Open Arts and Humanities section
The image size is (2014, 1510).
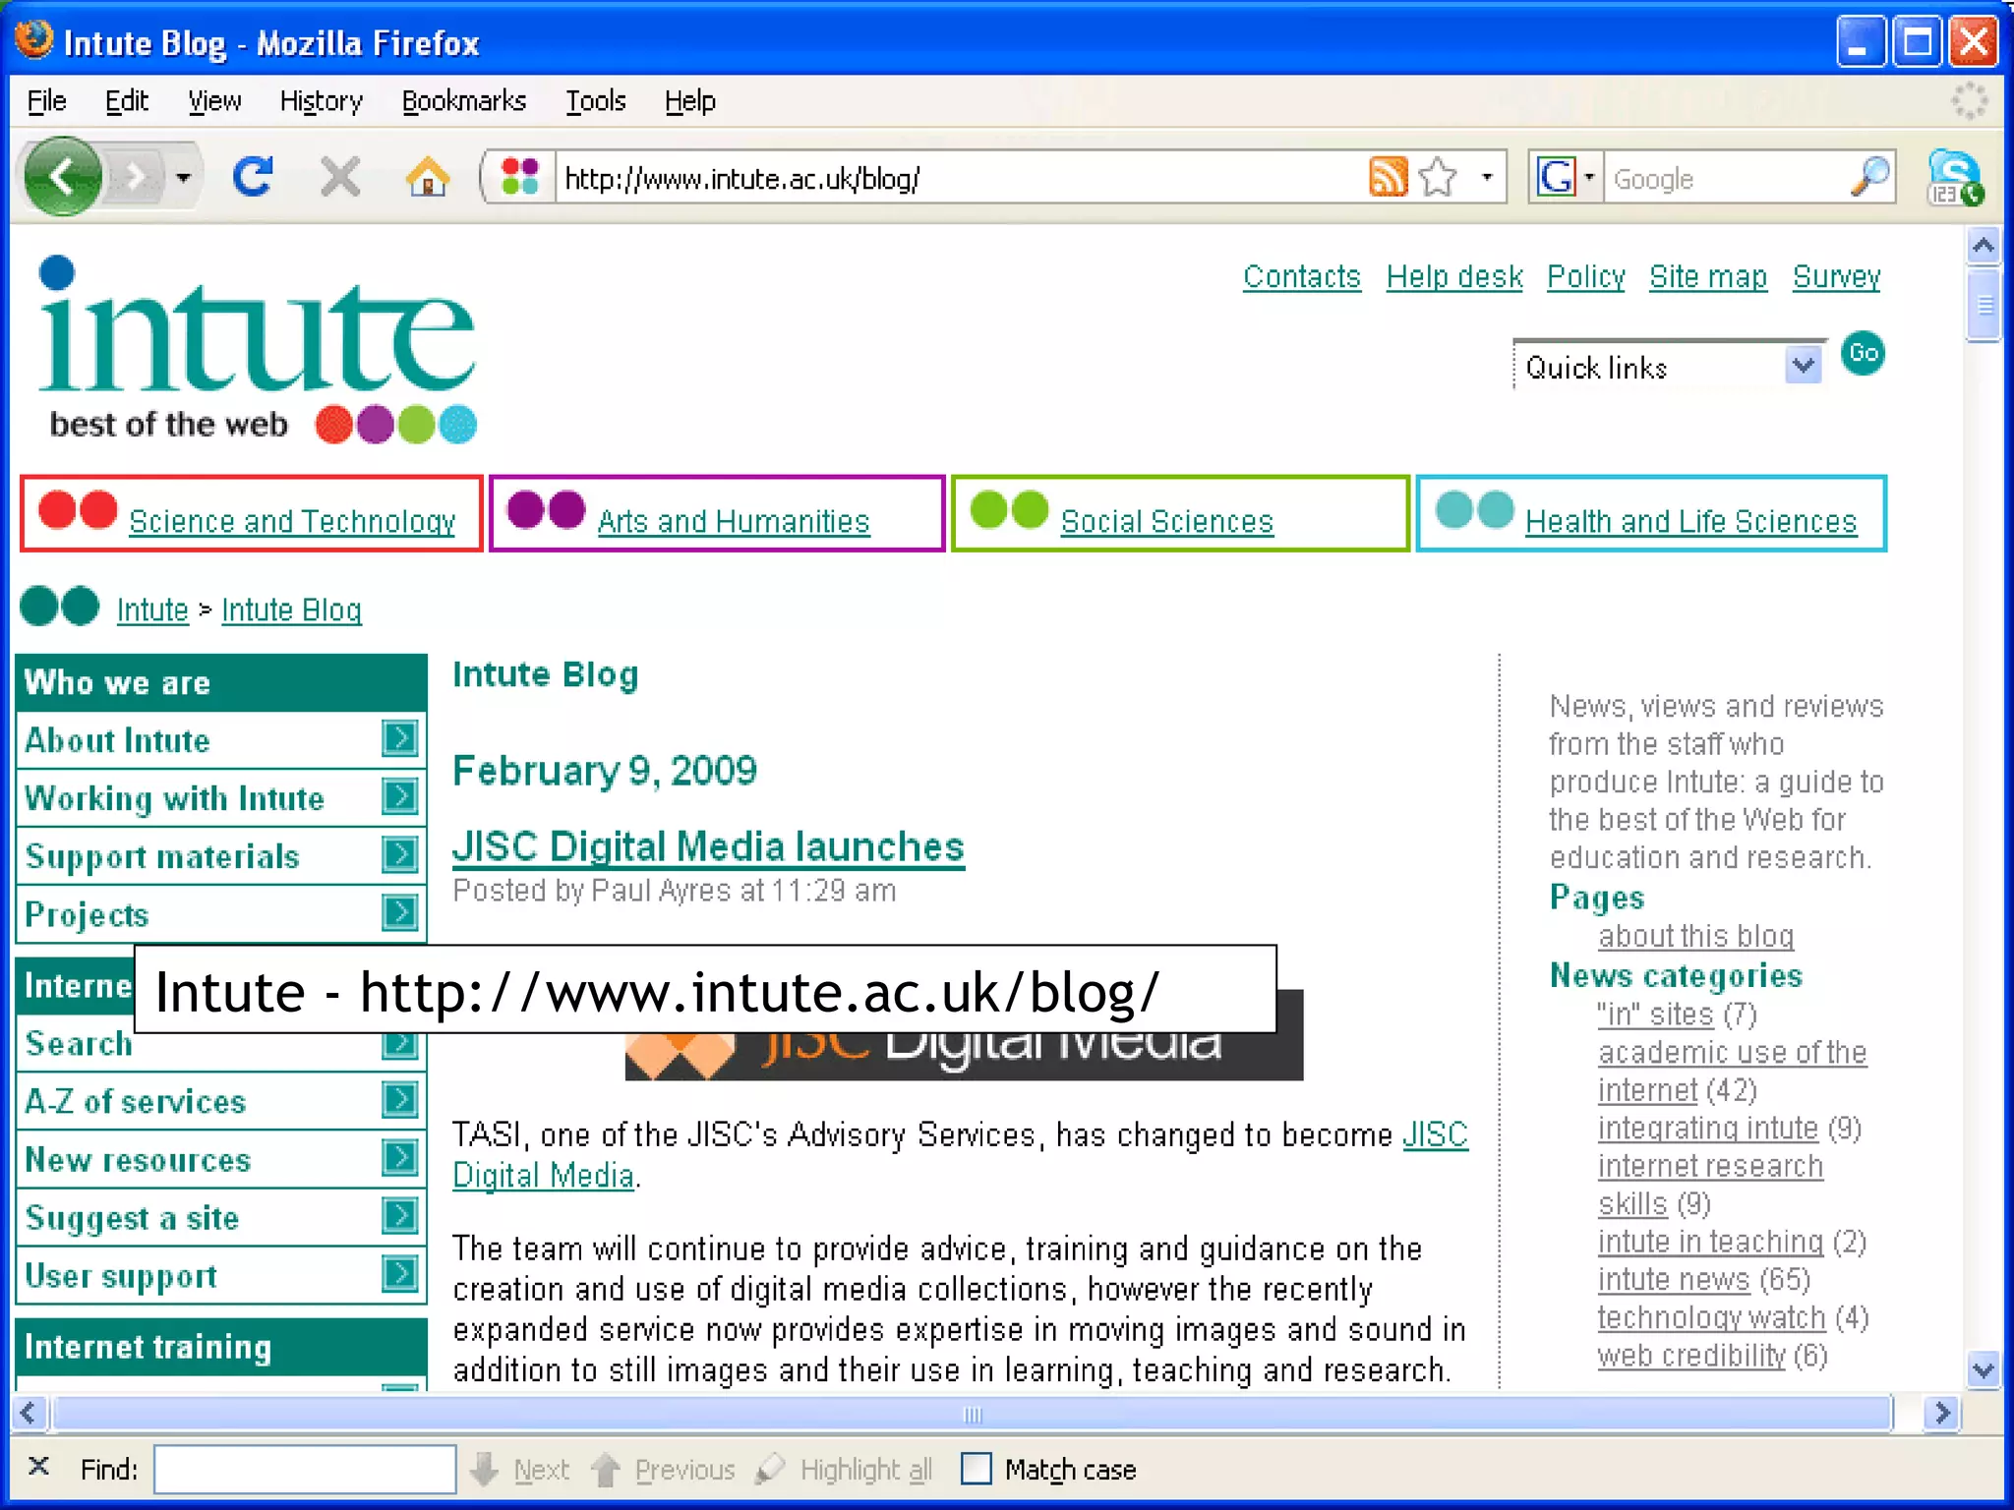click(x=734, y=521)
